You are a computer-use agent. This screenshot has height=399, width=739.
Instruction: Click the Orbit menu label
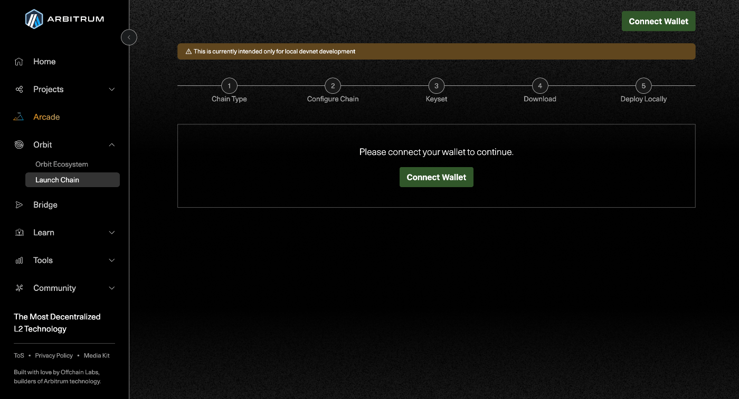pos(43,145)
